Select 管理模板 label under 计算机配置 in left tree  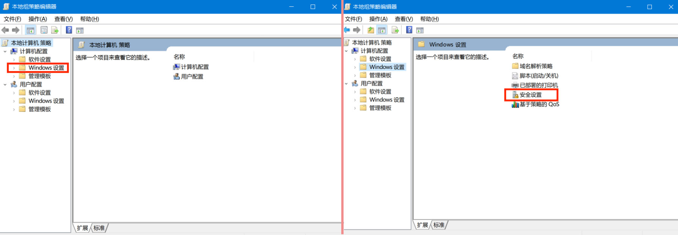(x=40, y=76)
